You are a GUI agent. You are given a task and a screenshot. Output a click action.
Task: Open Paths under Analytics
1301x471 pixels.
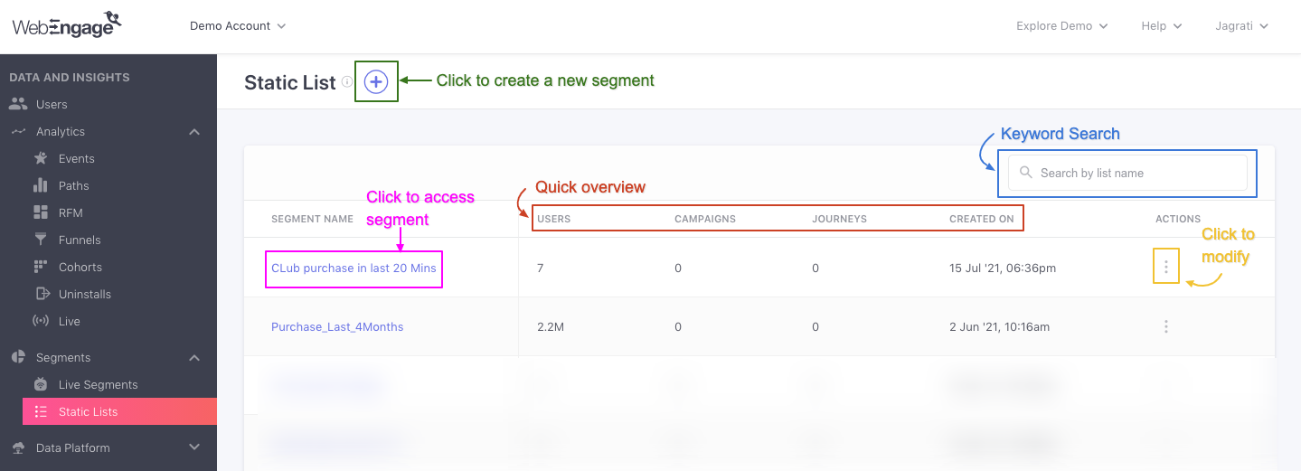pos(74,185)
